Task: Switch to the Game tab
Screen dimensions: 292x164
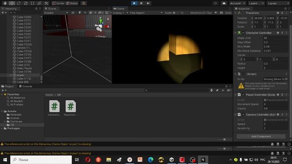Action: [x=119, y=9]
